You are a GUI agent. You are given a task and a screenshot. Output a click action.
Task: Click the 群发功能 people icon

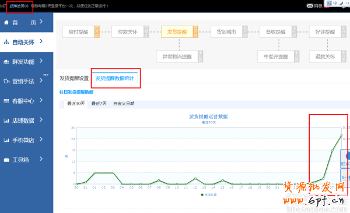point(6,62)
